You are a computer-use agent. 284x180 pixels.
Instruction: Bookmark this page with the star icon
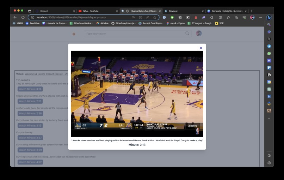(x=155, y=17)
